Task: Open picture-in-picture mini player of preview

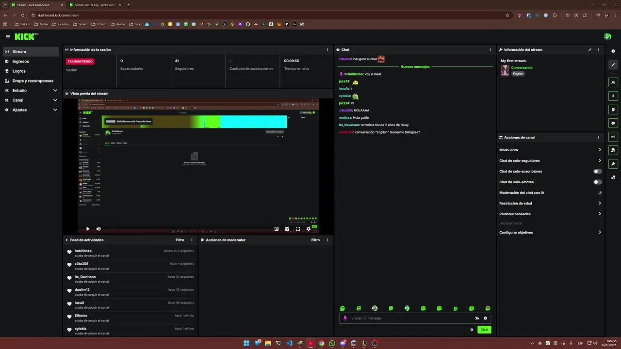Action: [x=277, y=229]
